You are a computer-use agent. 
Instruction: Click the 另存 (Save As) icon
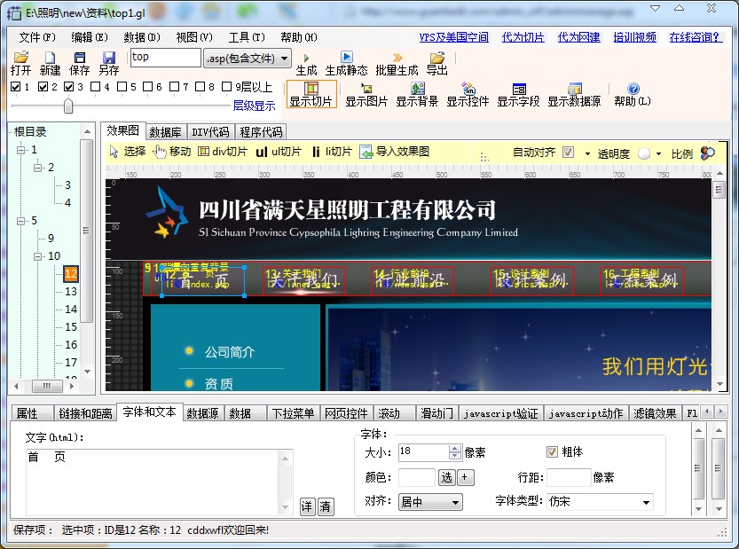pyautogui.click(x=109, y=58)
